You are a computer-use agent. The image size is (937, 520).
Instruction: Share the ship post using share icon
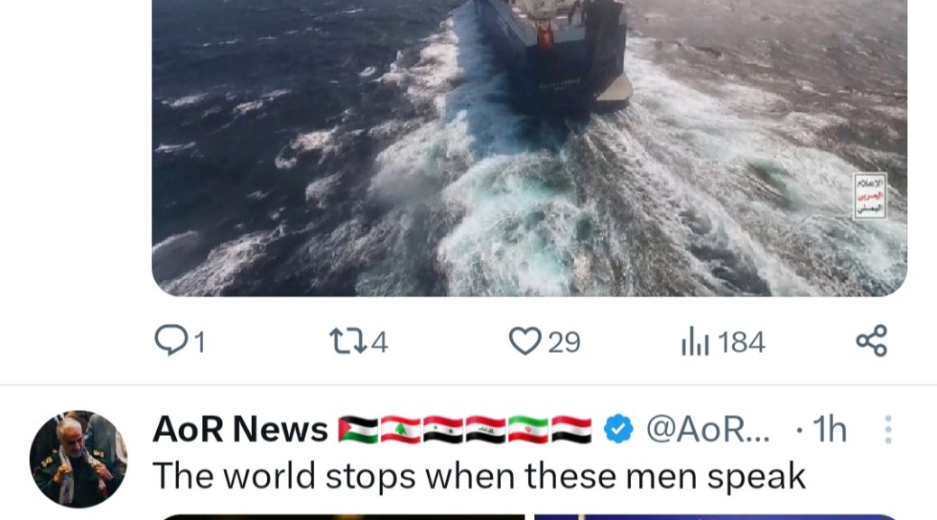(x=872, y=341)
